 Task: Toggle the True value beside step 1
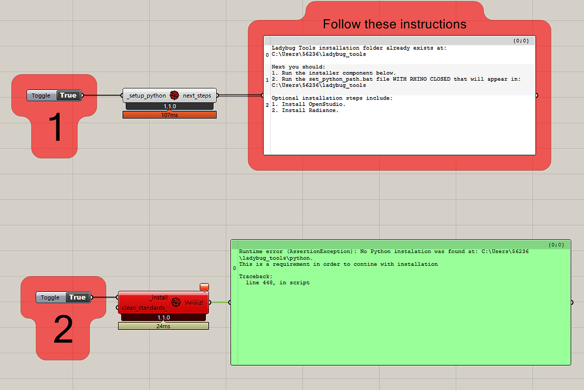[x=68, y=95]
